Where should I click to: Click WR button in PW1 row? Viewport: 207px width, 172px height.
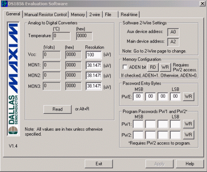pos(188,124)
